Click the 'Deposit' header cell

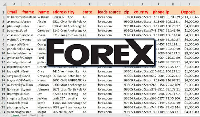pyautogui.click(x=190, y=11)
